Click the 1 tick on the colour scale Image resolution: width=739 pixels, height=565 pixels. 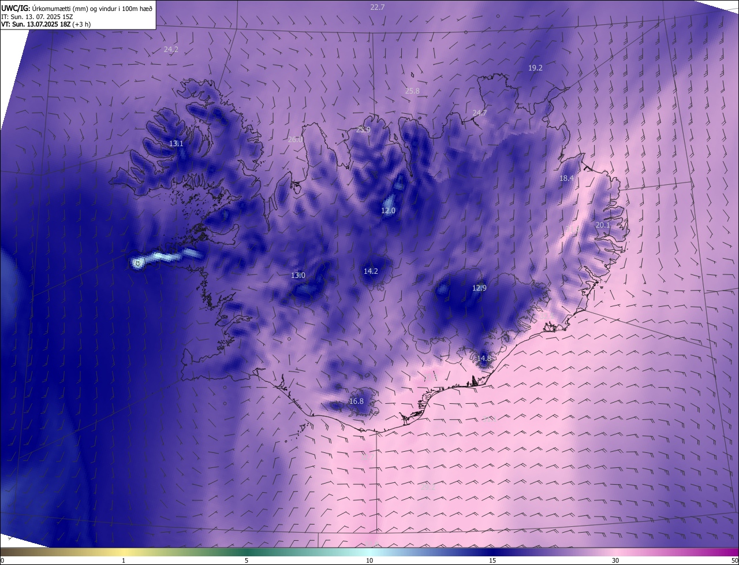(x=124, y=560)
